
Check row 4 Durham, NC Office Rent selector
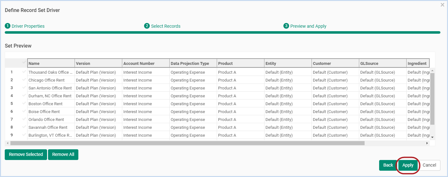coord(24,96)
